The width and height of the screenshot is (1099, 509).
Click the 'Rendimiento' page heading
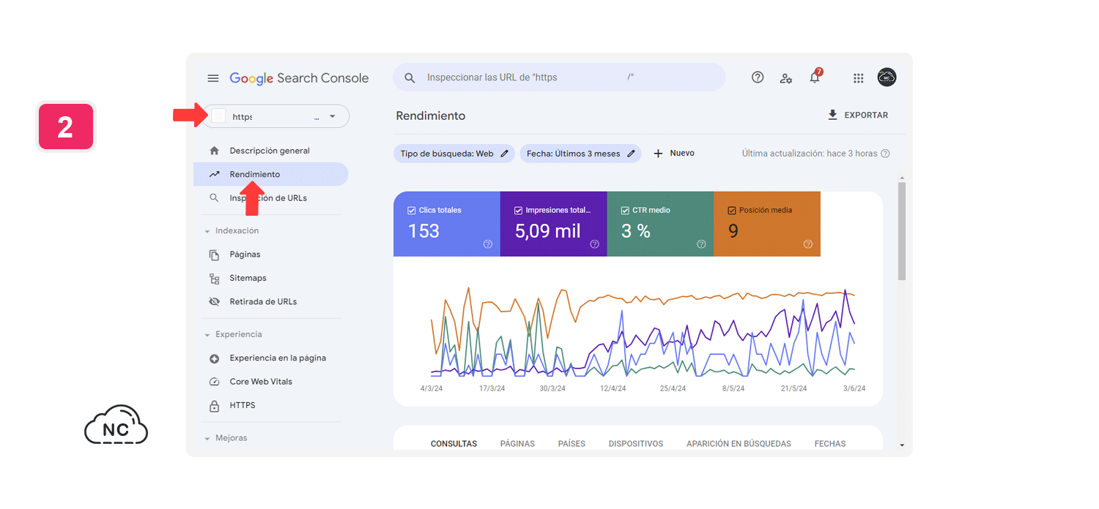tap(431, 116)
